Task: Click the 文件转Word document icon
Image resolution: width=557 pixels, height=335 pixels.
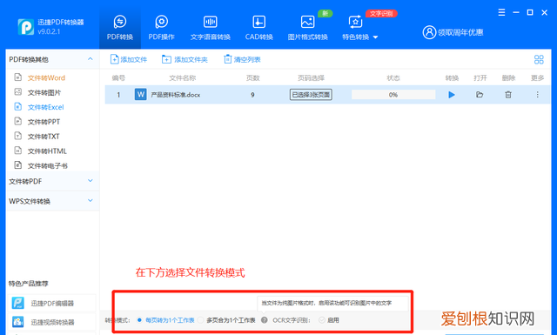Action: point(17,77)
